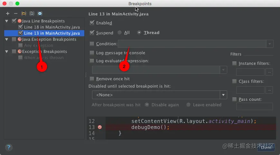The height and width of the screenshot is (155, 280).
Task: Toggle the Suspend checkbox
Action: point(92,33)
